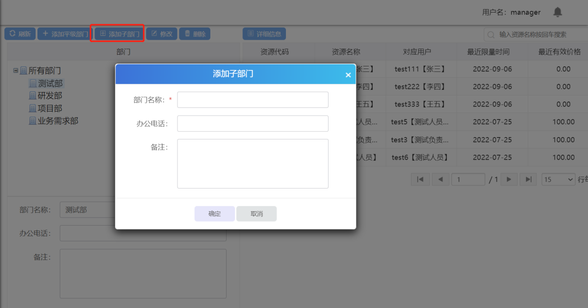Click the resource name search box

tap(537, 35)
